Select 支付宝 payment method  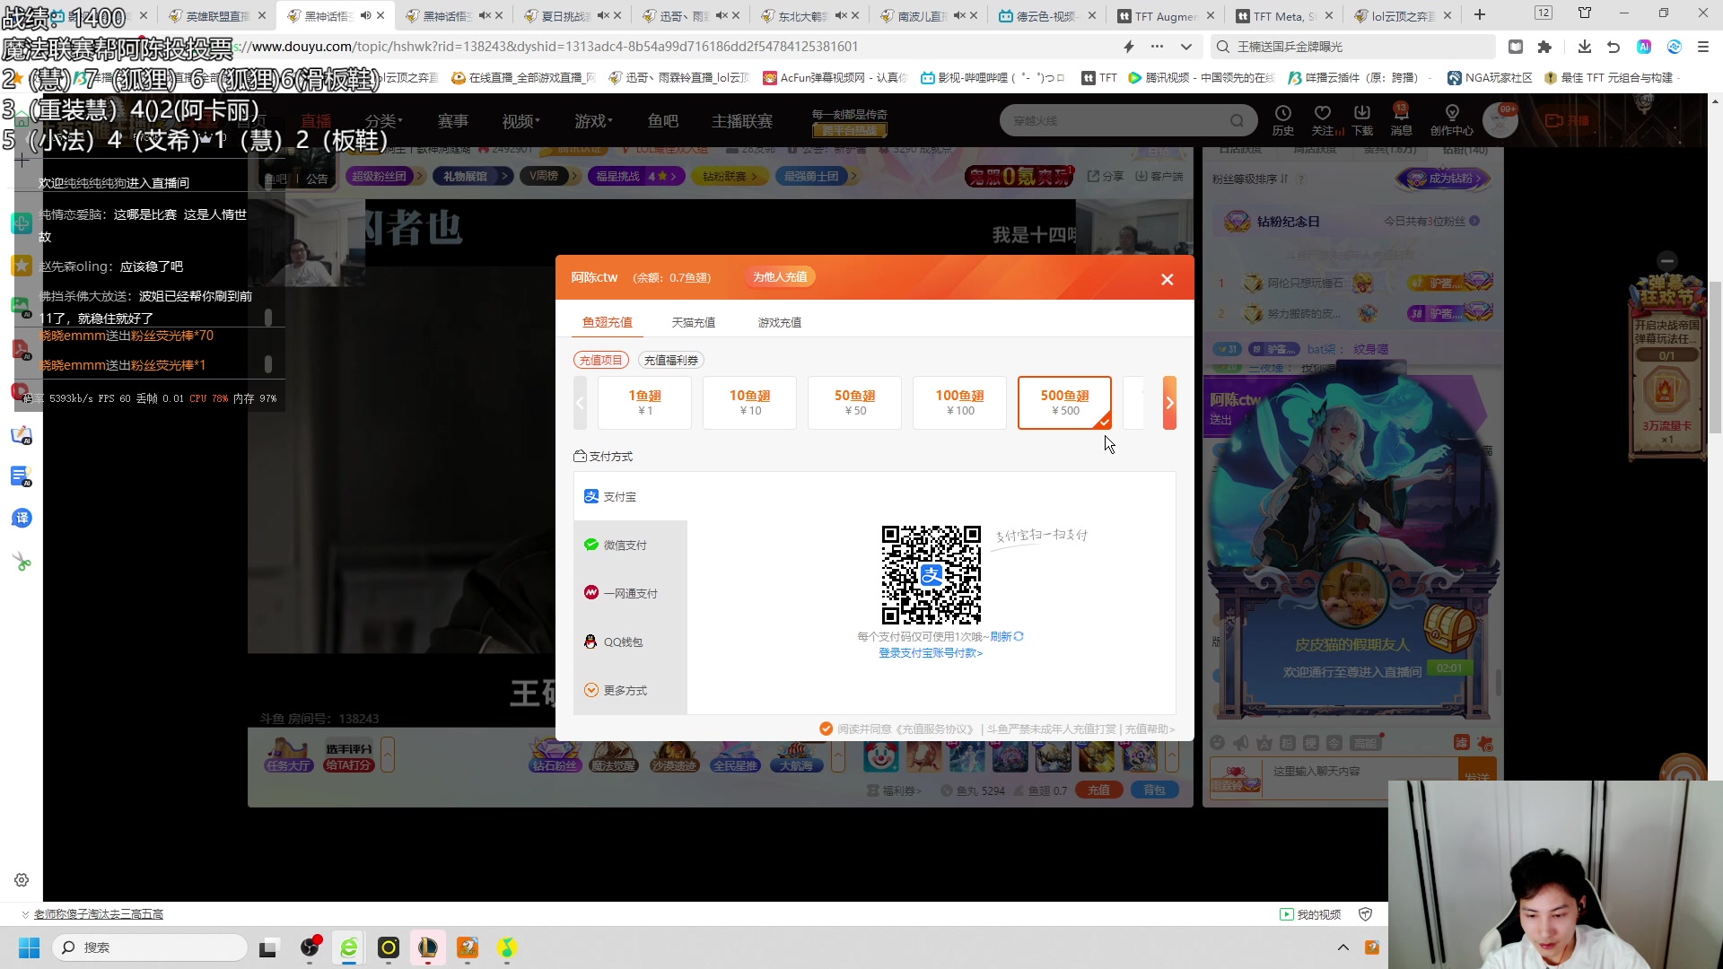[630, 496]
